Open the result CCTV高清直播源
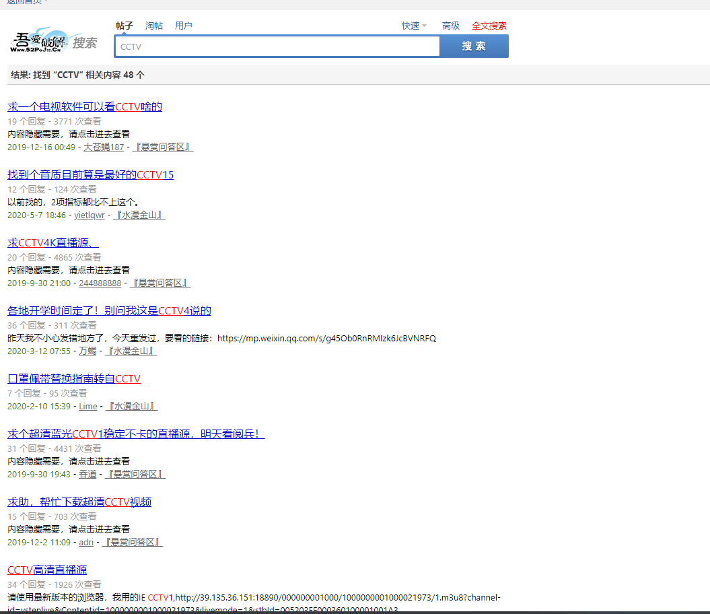The image size is (710, 614). pos(47,570)
